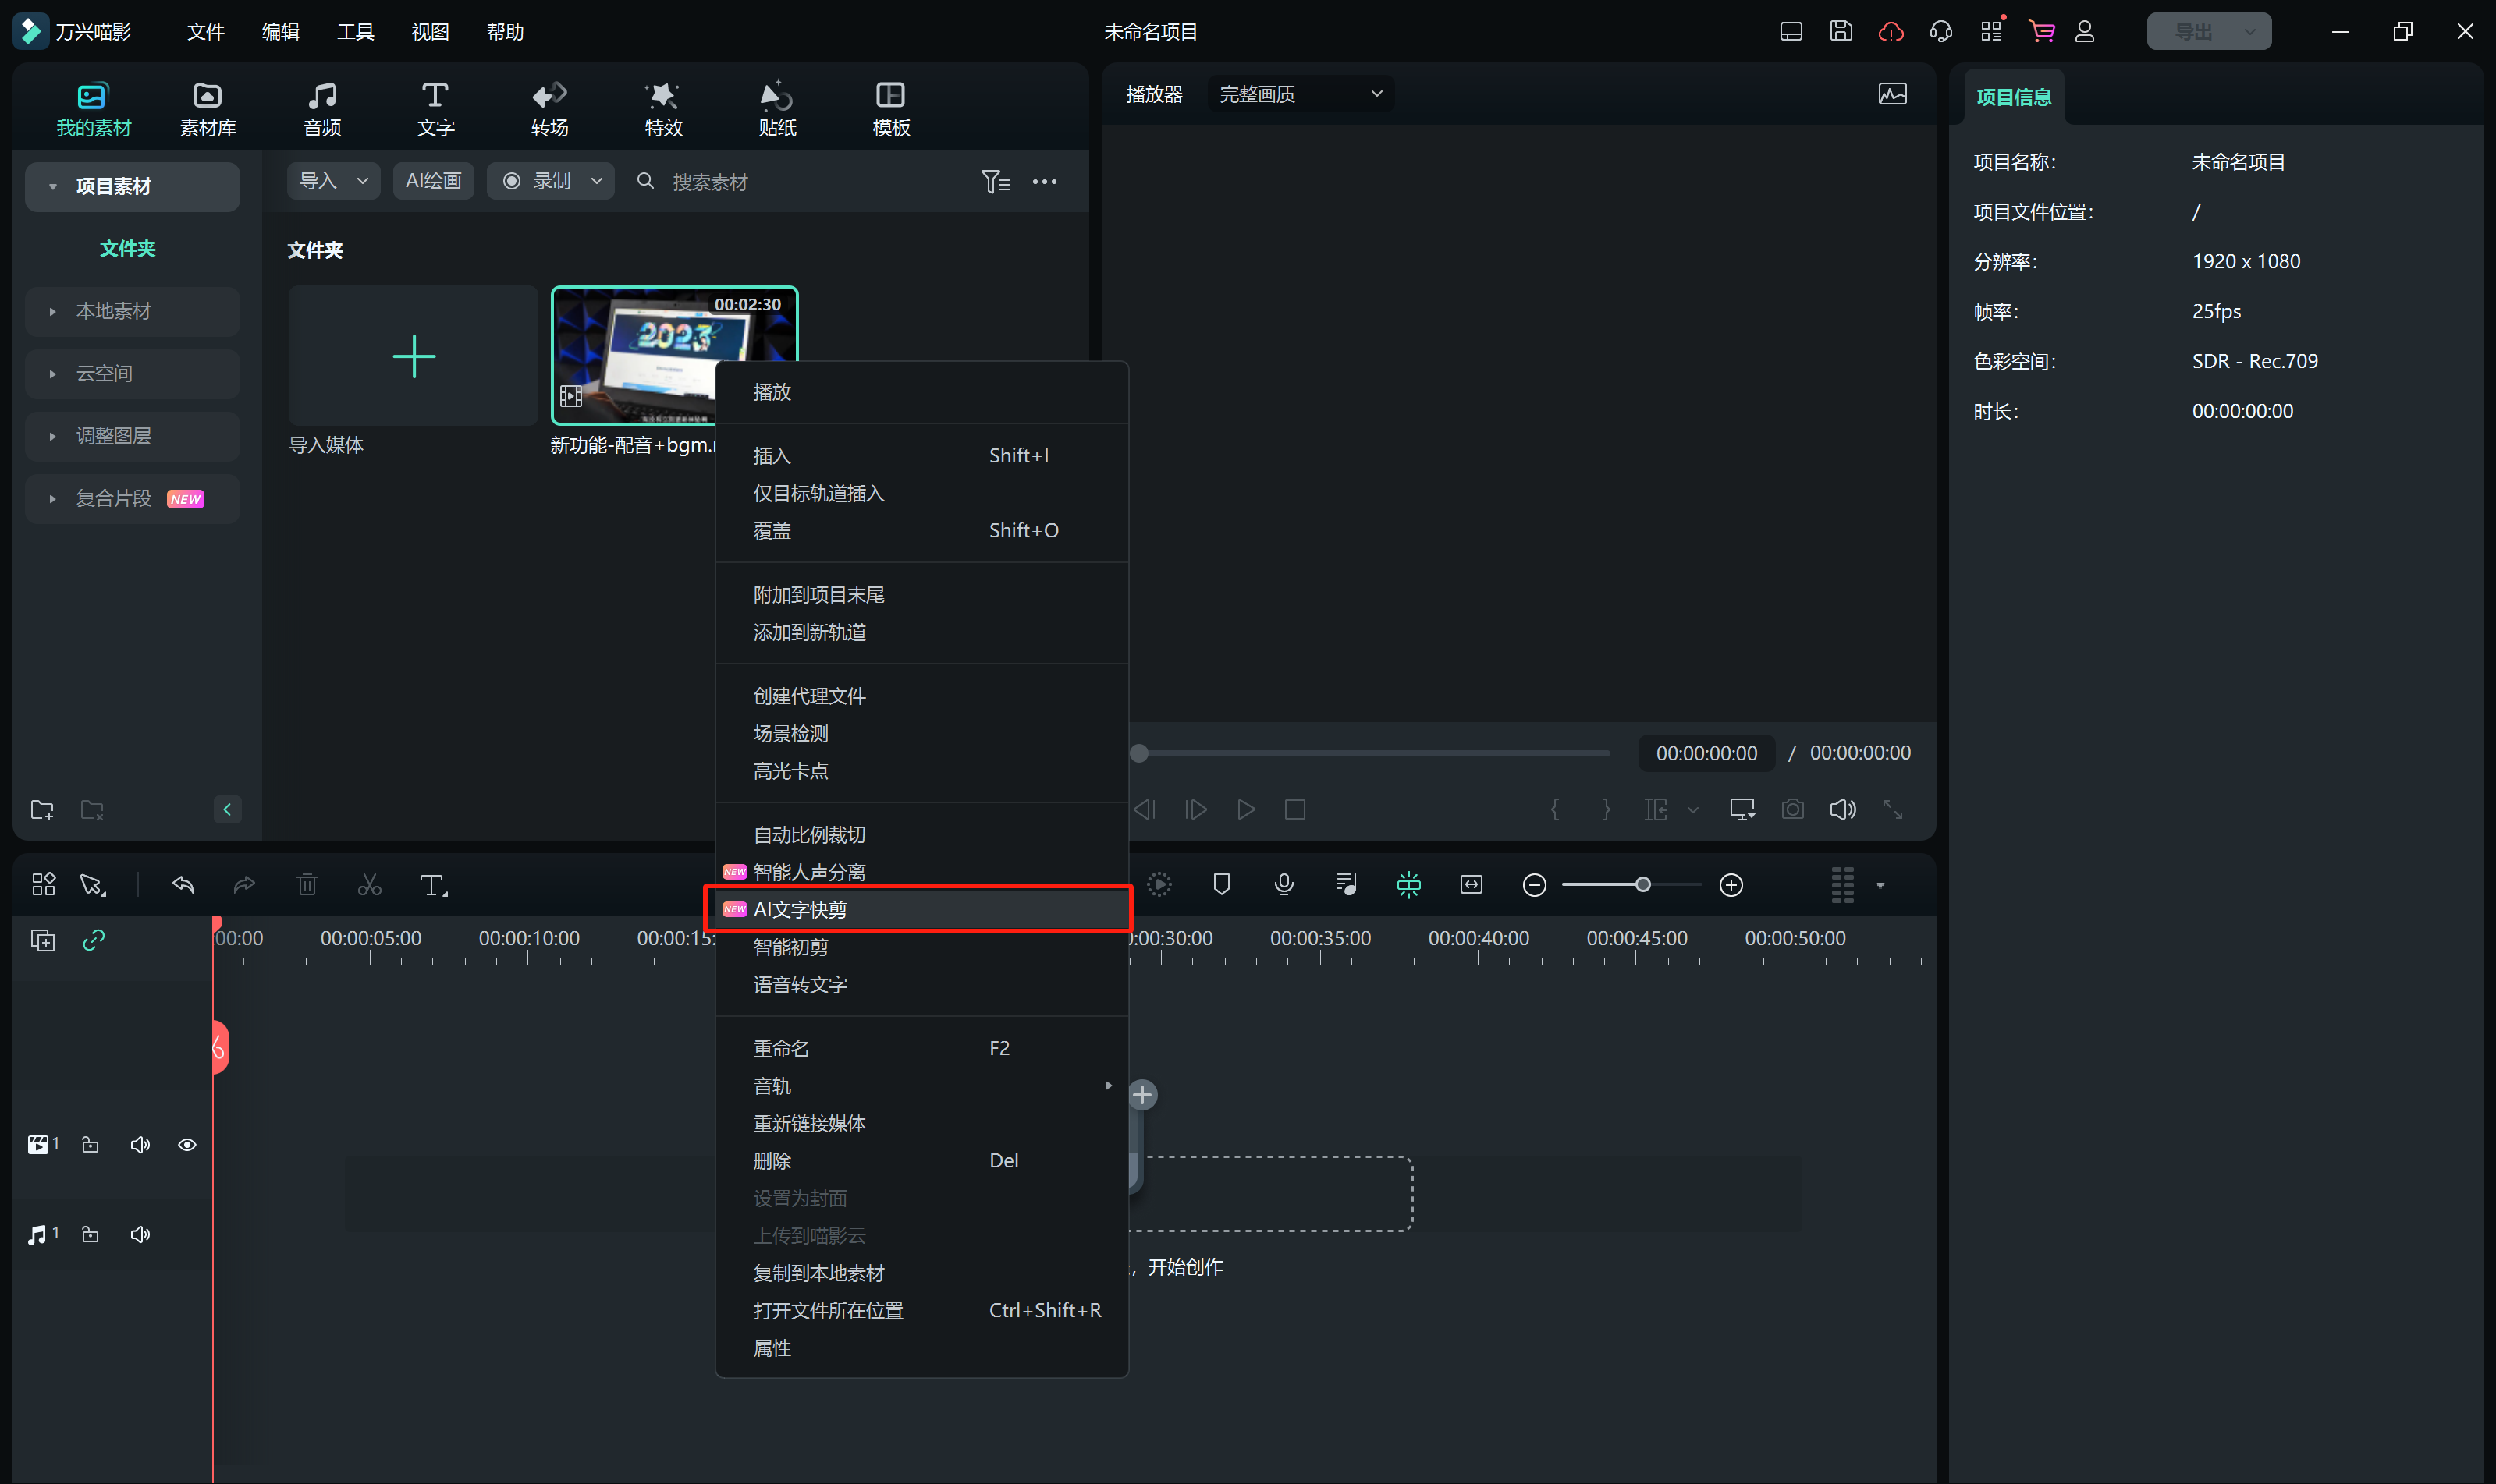Click the scissors split icon in timeline toolbar
Screen dimensions: 2496x1484
[x=369, y=885]
